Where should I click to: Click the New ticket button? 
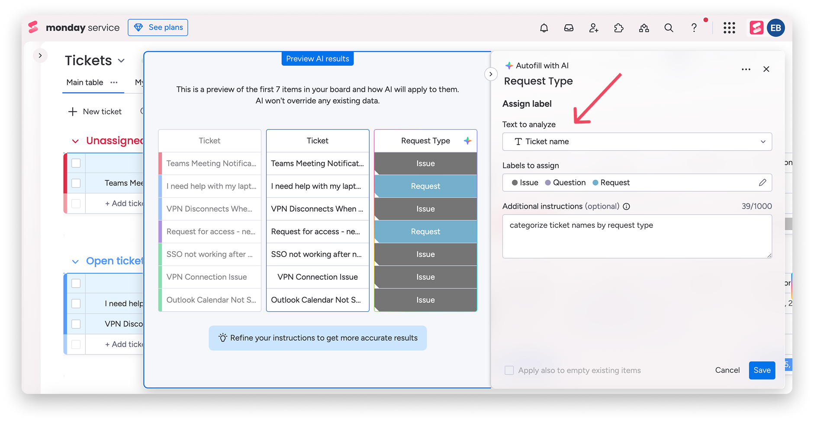[95, 112]
